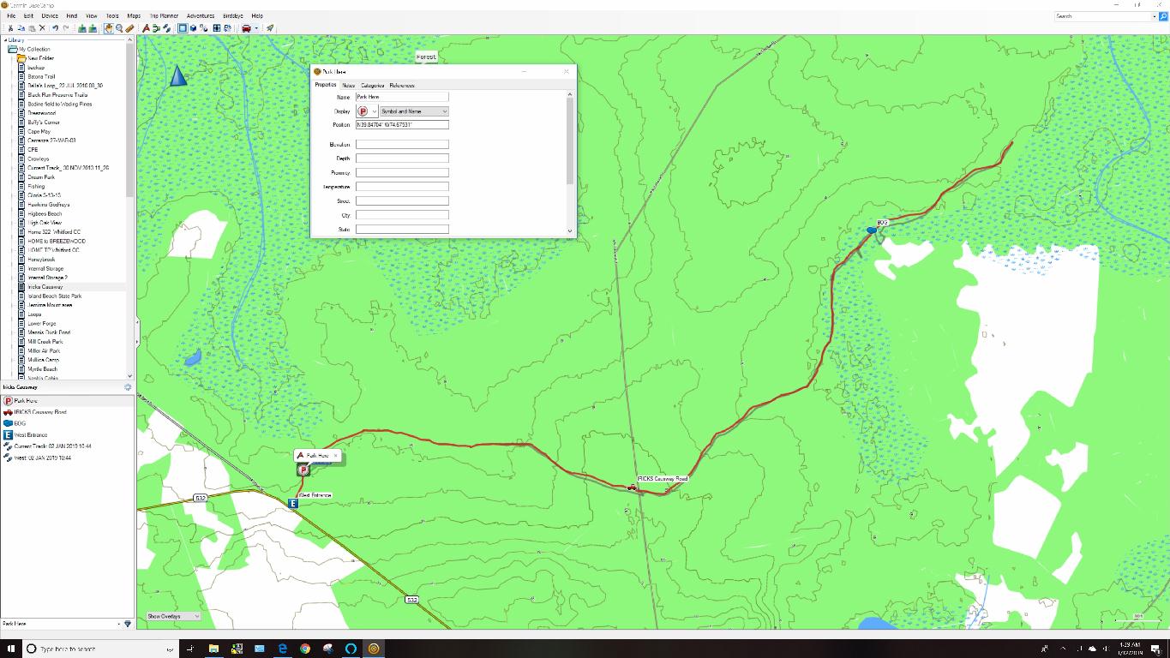Viewport: 1170px width, 658px height.
Task: Close the Park Here map callout
Action: tap(336, 456)
